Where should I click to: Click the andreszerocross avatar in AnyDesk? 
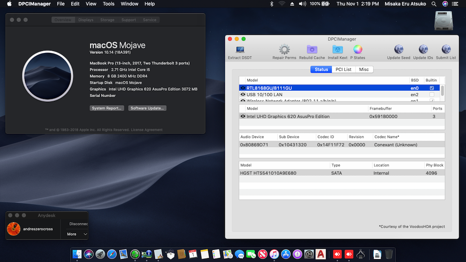click(14, 229)
